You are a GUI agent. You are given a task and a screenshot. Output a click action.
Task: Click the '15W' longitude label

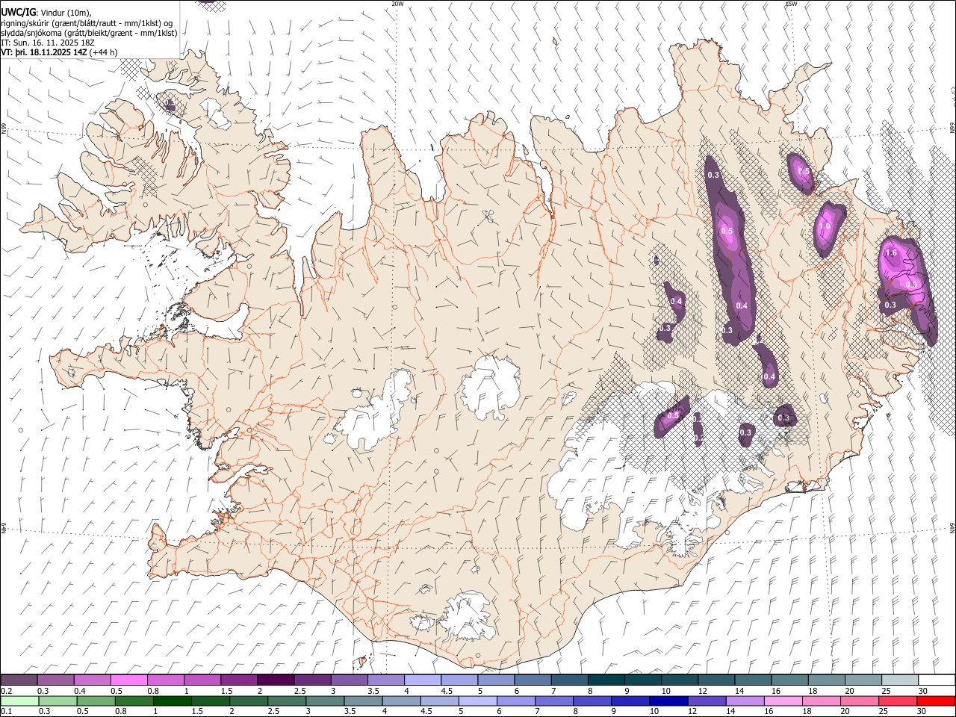point(790,4)
